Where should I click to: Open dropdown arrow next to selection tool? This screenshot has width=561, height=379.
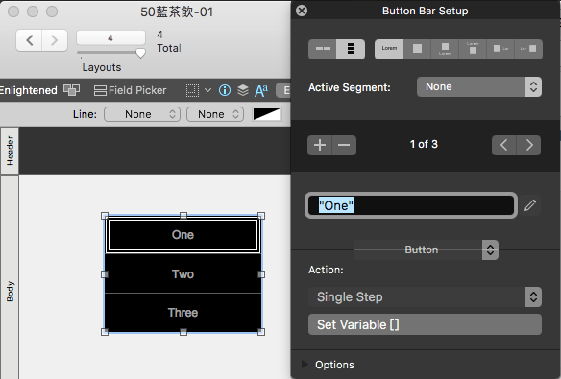point(207,90)
